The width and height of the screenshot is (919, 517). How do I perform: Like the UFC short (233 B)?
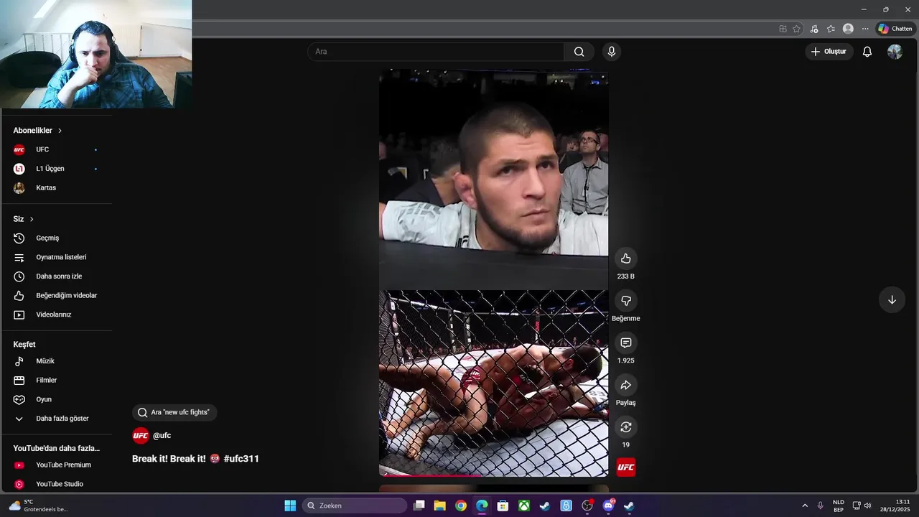(x=626, y=258)
